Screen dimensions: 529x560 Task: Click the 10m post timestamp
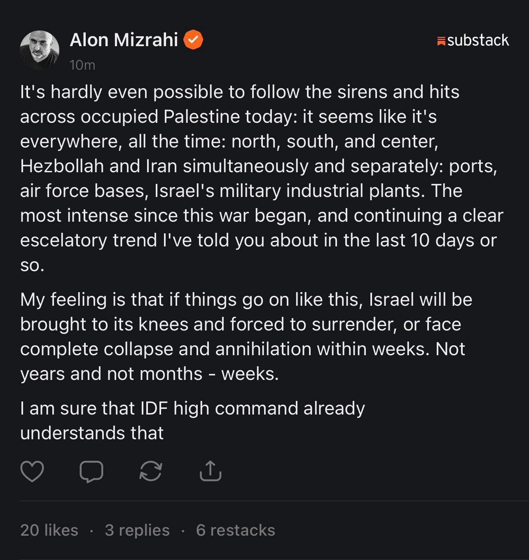coord(82,65)
